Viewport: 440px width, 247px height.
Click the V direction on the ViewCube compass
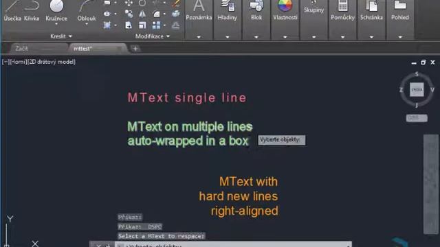[432, 90]
